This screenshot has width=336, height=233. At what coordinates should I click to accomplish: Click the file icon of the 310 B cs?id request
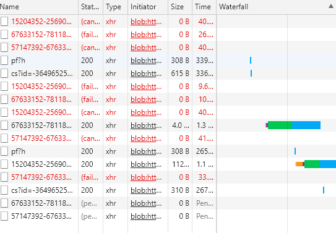click(x=4, y=190)
